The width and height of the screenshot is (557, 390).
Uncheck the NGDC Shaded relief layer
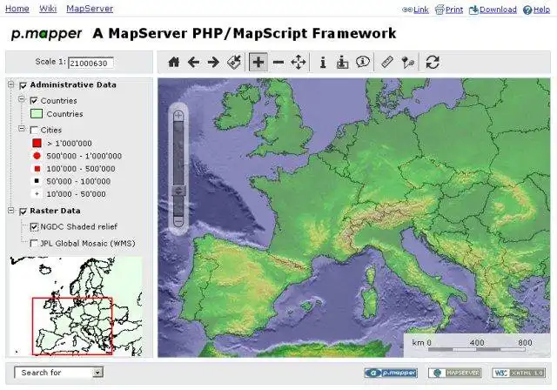[34, 227]
